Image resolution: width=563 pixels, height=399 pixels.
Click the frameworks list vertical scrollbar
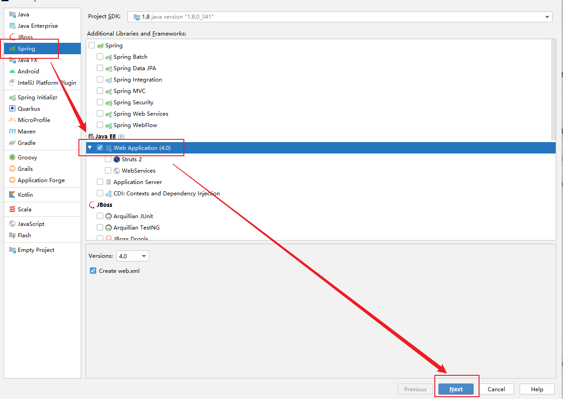[553, 89]
